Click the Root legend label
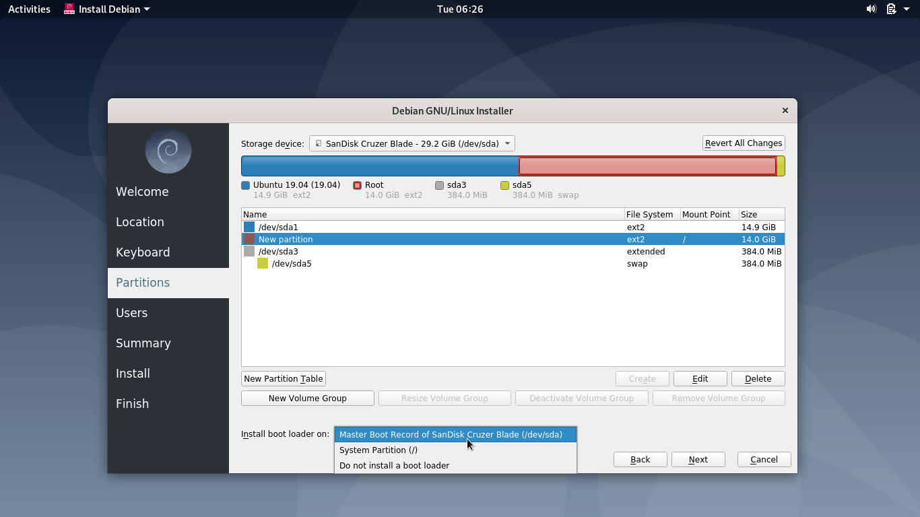The width and height of the screenshot is (920, 517). pos(374,185)
